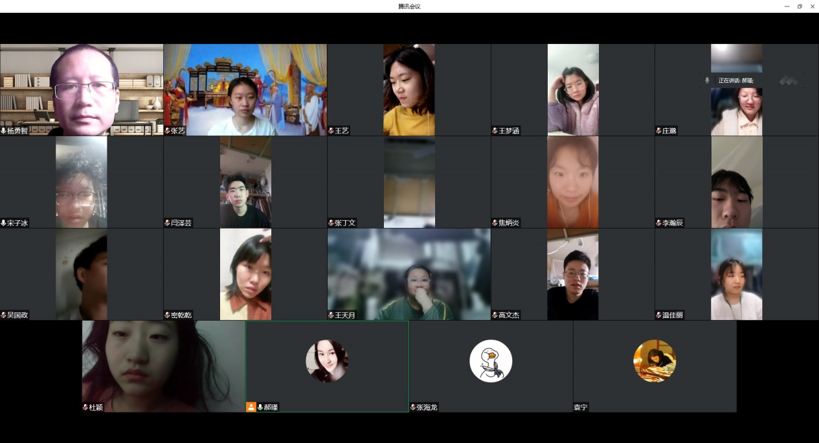Screen dimensions: 819x443
Task: Click the name label 温佳丽
Action: tap(672, 315)
